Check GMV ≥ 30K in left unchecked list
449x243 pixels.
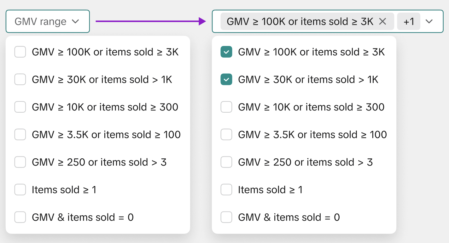click(20, 79)
